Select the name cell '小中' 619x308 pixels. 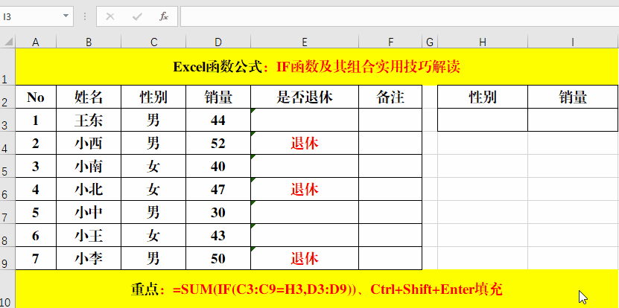tap(89, 212)
